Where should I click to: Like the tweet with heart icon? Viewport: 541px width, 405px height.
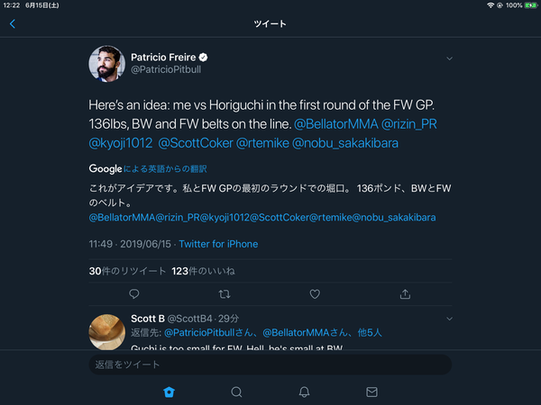tap(315, 293)
